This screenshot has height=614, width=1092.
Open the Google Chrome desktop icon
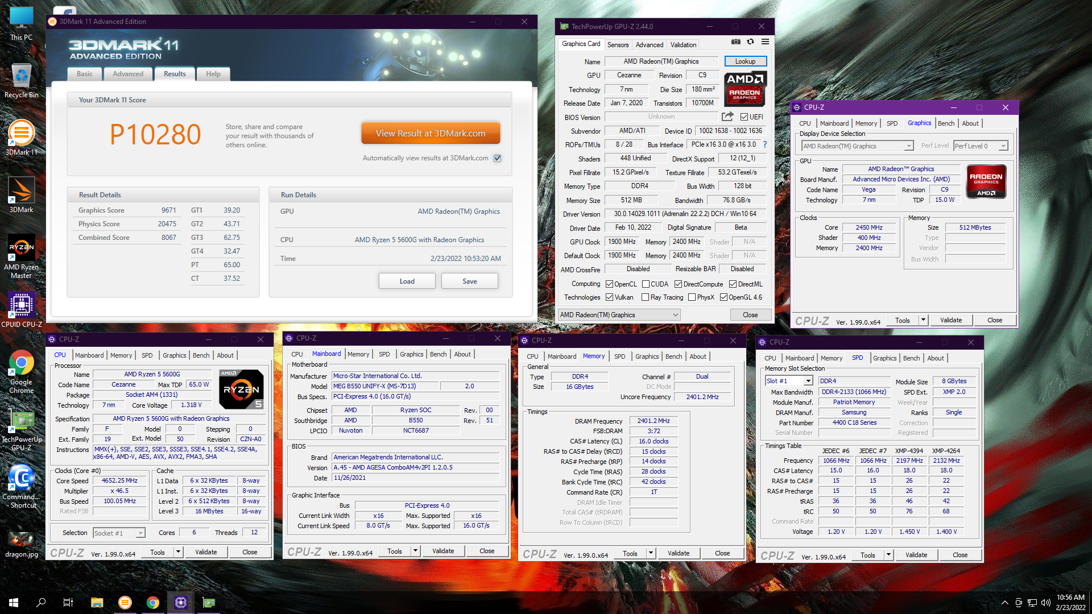click(21, 372)
